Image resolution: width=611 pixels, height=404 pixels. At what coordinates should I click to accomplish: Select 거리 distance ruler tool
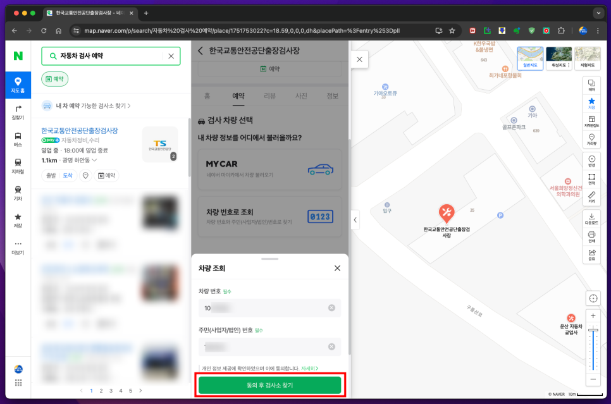591,197
